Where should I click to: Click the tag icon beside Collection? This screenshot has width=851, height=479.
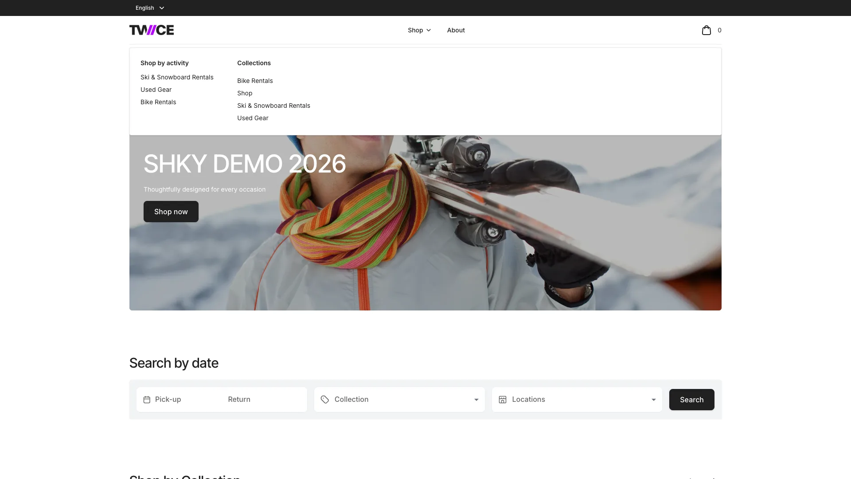(325, 400)
